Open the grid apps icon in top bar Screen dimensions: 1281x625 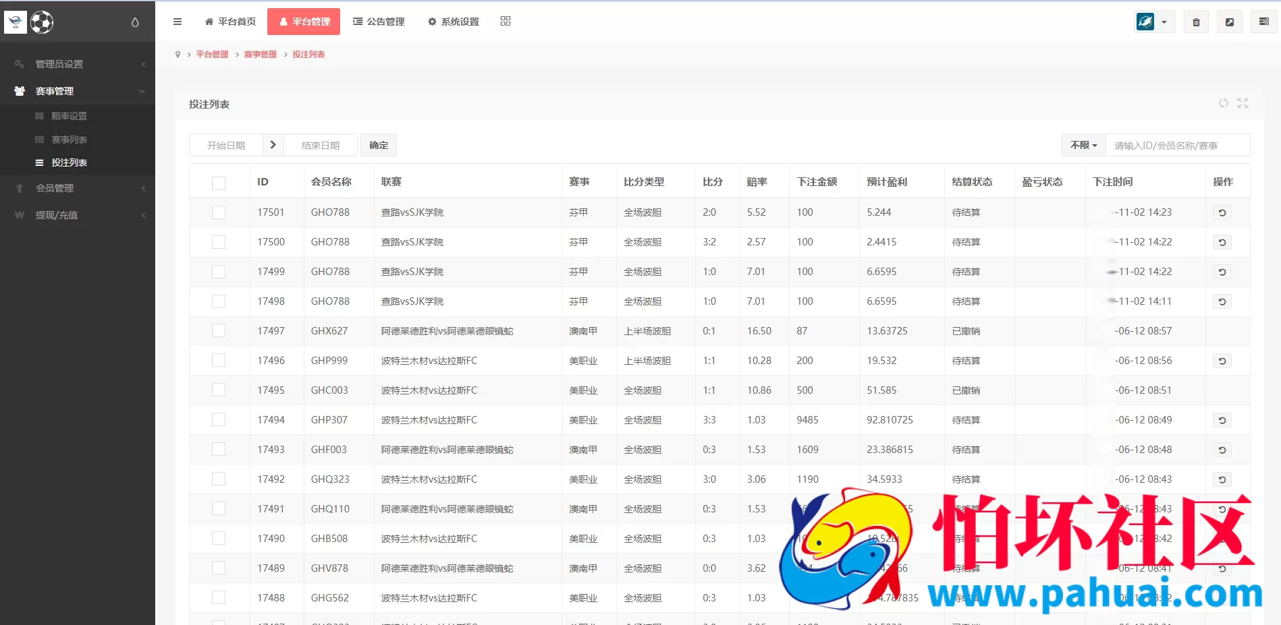[x=506, y=21]
